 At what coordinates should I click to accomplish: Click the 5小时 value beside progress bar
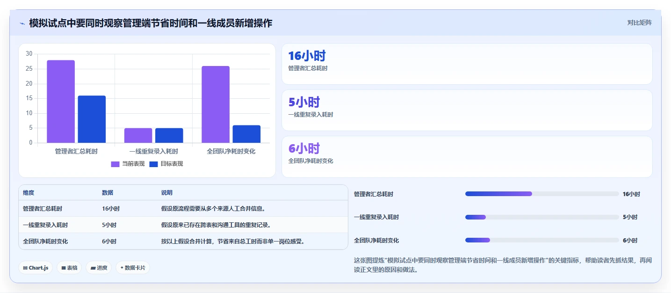(x=630, y=217)
